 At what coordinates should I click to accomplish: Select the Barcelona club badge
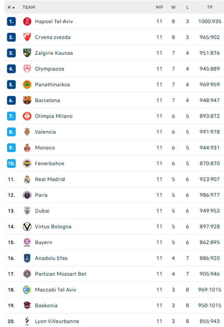click(27, 100)
